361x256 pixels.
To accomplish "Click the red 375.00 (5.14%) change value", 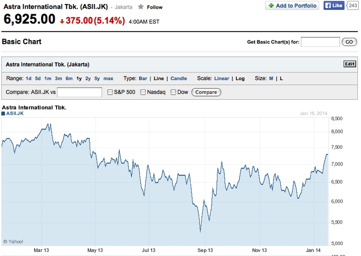I will (x=95, y=20).
